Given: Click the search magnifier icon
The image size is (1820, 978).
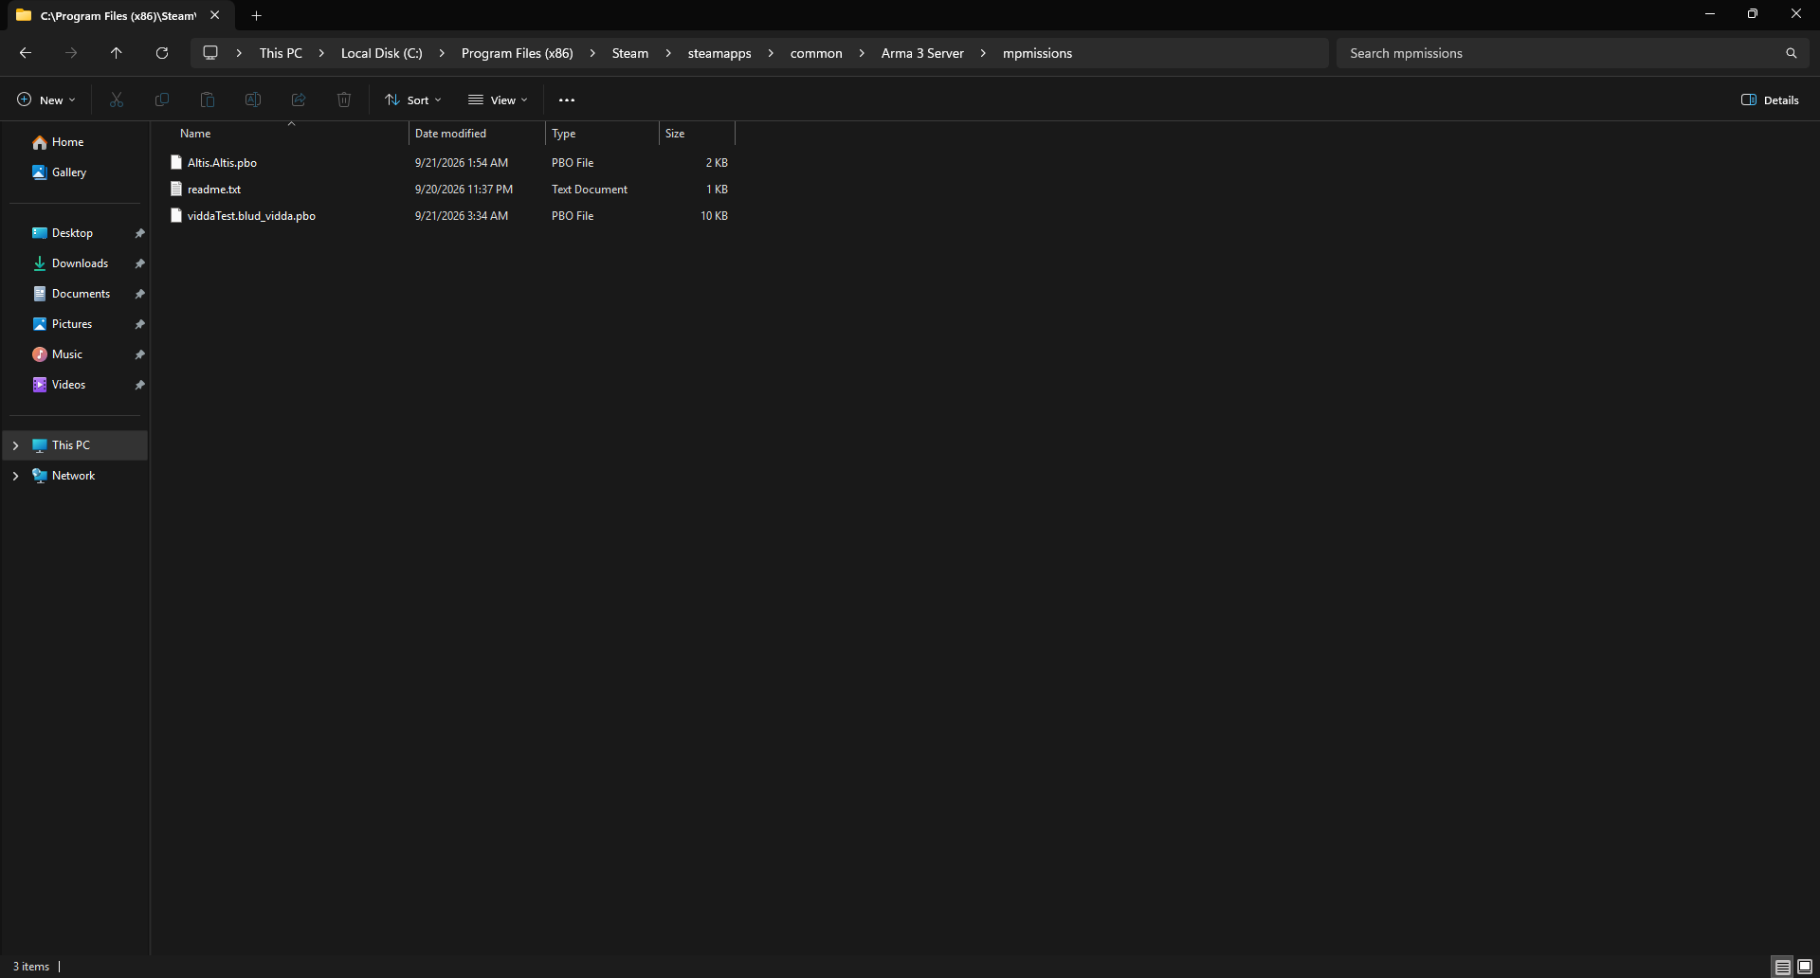Looking at the screenshot, I should (1792, 53).
